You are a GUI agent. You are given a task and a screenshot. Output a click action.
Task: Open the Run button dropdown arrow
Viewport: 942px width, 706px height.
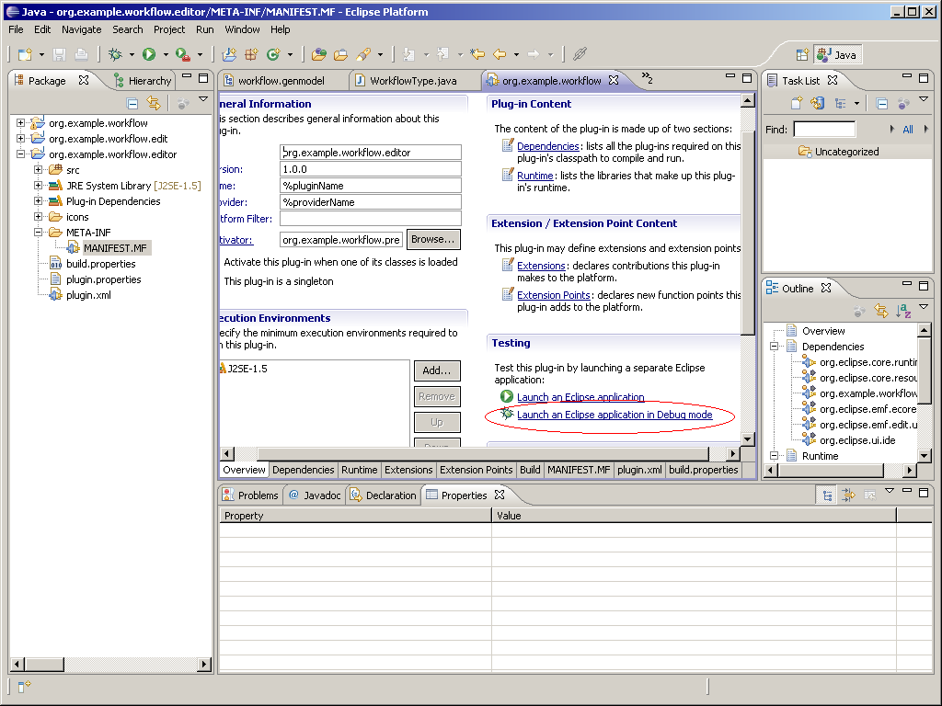166,55
